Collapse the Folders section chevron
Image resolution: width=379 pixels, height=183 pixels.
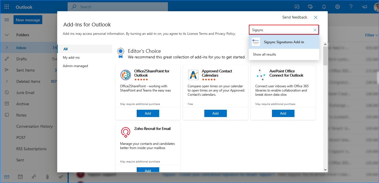coord(7,35)
